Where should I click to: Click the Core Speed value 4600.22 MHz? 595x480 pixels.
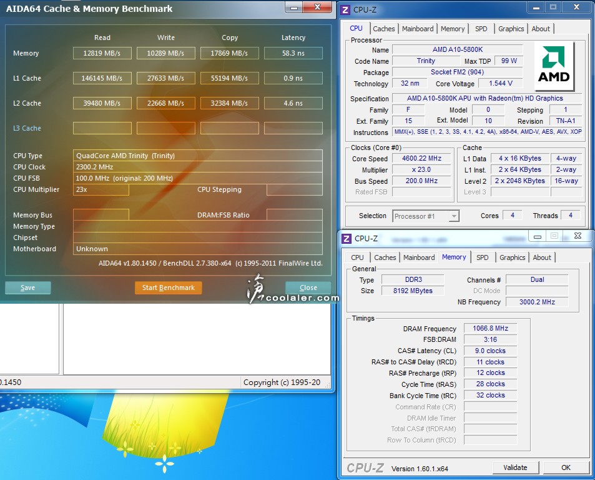421,158
